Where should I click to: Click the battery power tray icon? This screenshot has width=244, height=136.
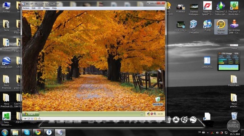pyautogui.click(x=222, y=133)
